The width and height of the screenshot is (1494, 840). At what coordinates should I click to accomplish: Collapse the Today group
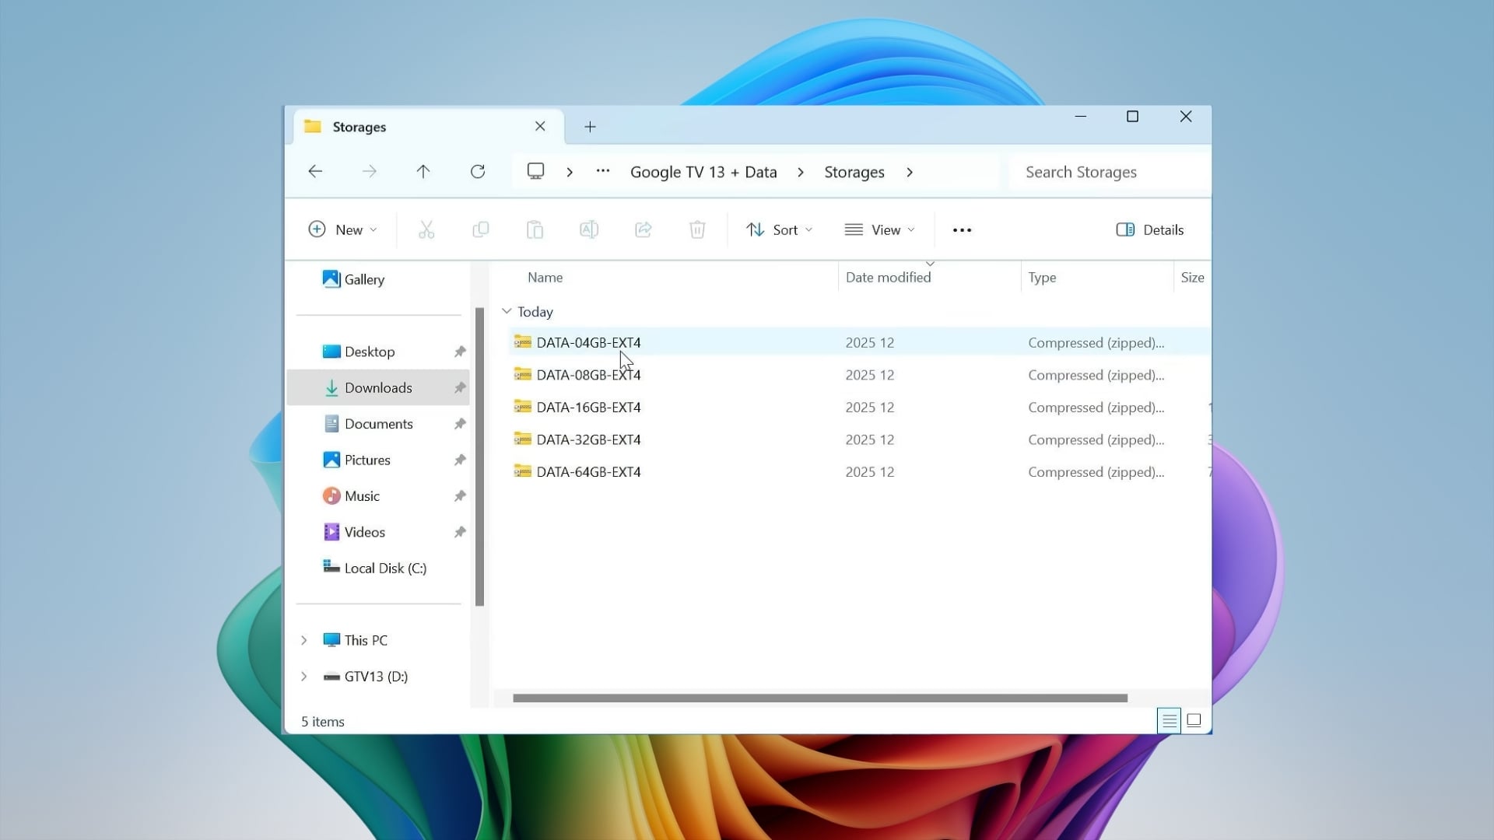[507, 312]
